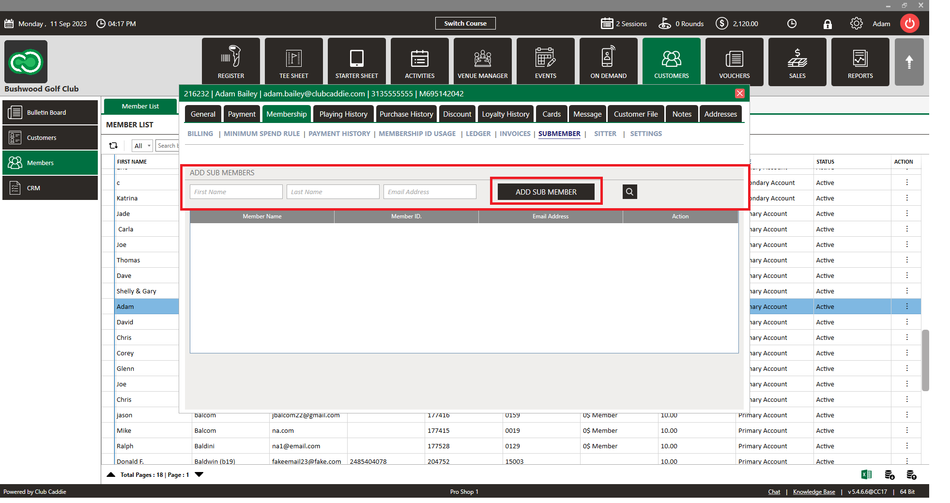Open the Events module
This screenshot has width=950, height=503.
(546, 61)
